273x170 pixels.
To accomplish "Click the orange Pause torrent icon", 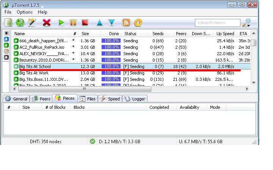I will click(73, 23).
